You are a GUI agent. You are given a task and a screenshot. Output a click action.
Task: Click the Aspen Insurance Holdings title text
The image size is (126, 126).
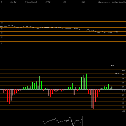tap(108, 2)
